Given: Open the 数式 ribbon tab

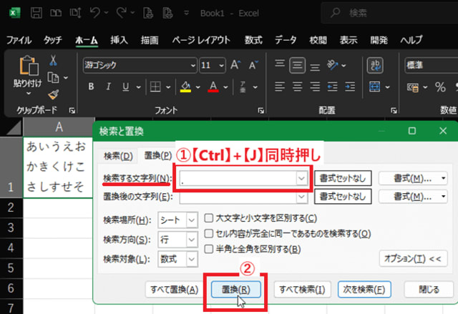Looking at the screenshot, I should [x=253, y=40].
